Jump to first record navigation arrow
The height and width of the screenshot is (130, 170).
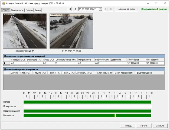[x=70, y=9]
